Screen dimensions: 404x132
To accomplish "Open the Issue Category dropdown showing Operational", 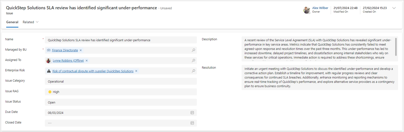I will pyautogui.click(x=121, y=82).
